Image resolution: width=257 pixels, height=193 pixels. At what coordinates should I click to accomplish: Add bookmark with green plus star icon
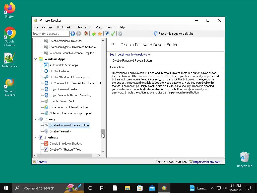(94, 34)
